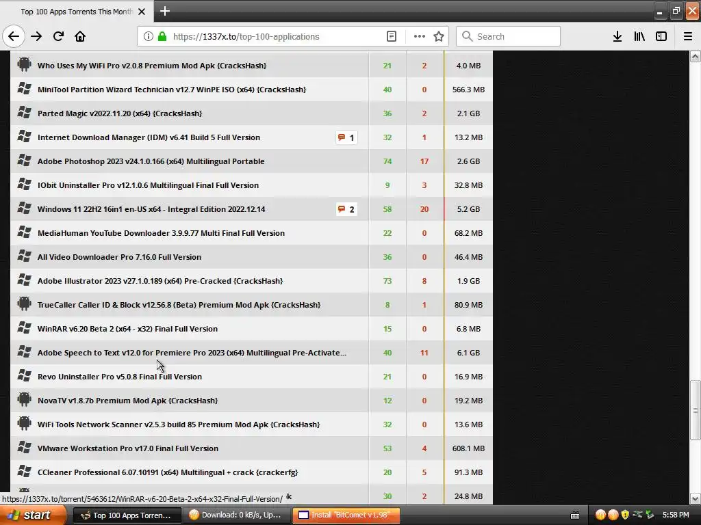Click Windows icon beside CCleaner Professional
Viewport: 701px width, 525px height.
[x=24, y=472]
